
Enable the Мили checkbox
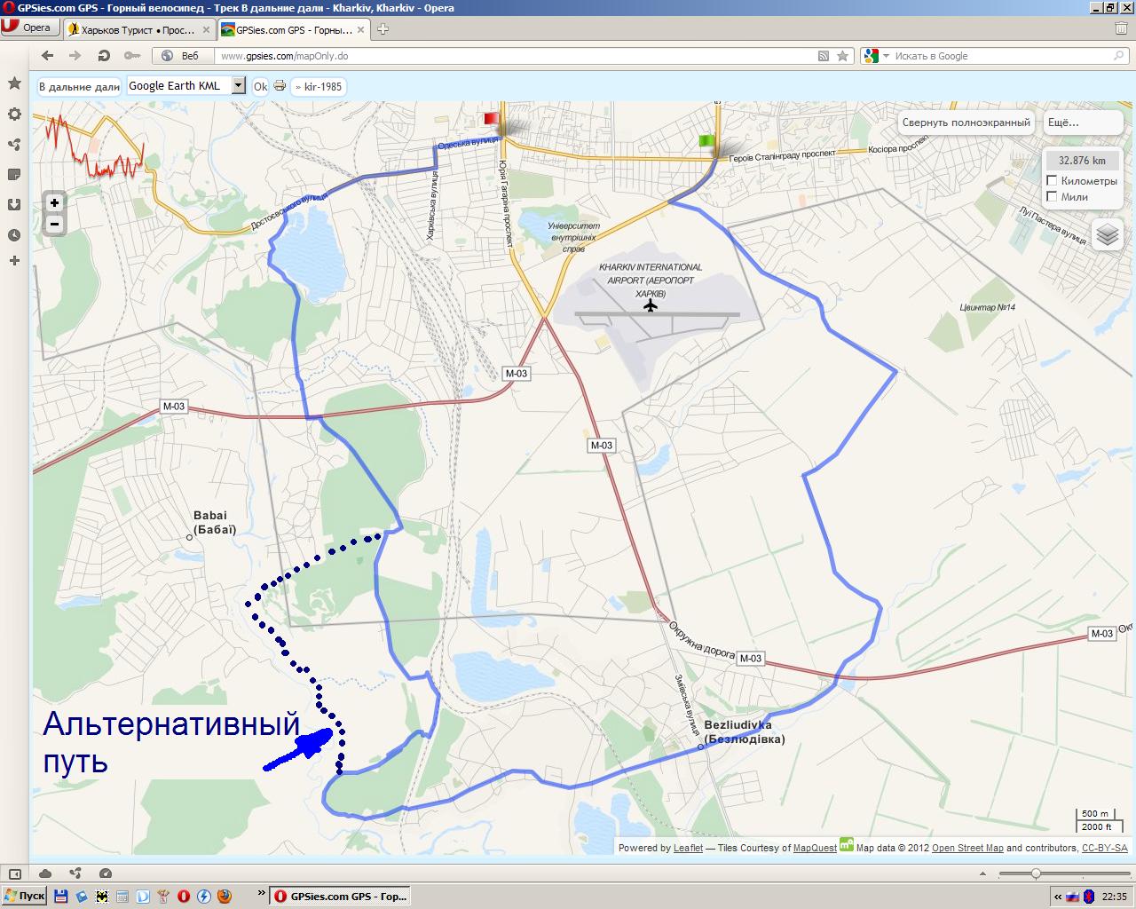pos(1053,197)
